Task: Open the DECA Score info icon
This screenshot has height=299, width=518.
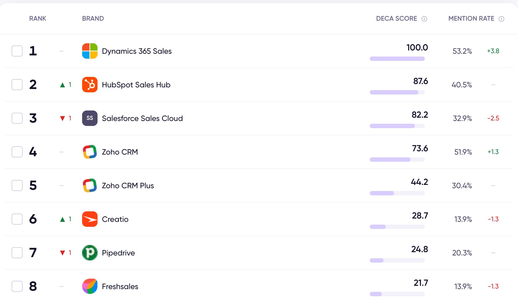Action: point(424,19)
